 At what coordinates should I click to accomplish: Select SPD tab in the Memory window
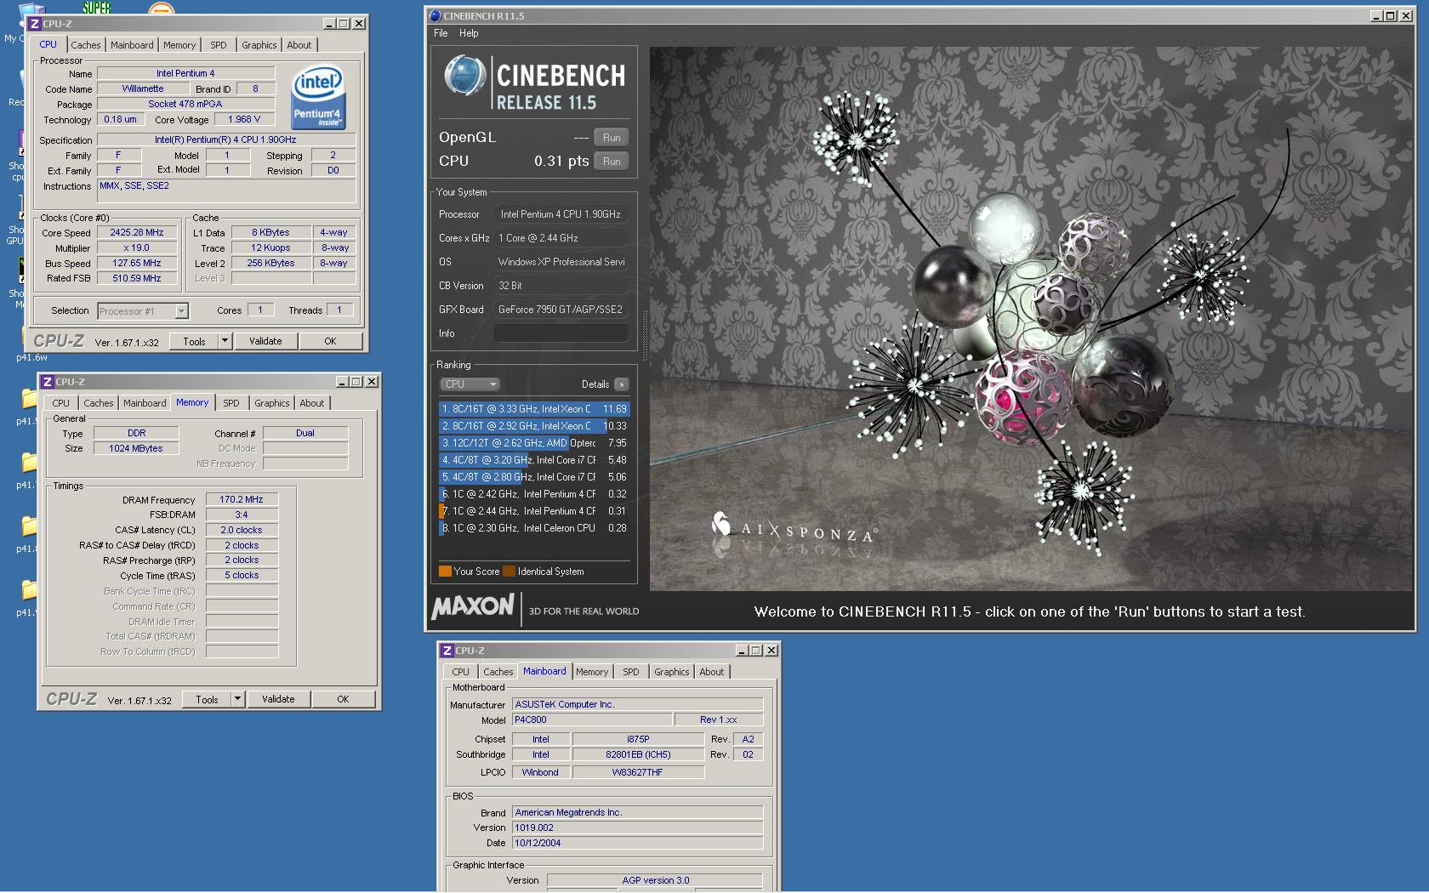pos(231,403)
